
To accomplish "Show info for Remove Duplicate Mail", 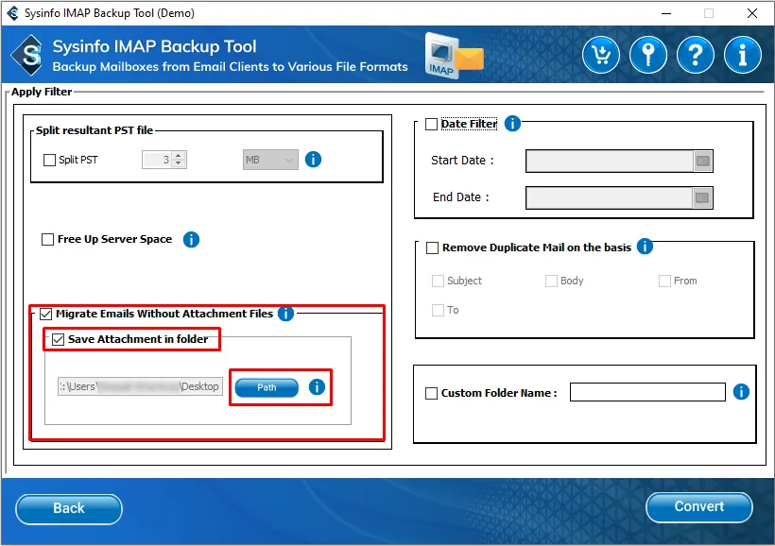I will [x=645, y=246].
